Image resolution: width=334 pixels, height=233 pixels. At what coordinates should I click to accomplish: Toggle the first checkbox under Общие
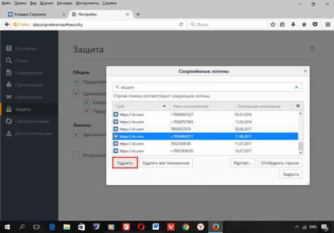[x=76, y=82]
